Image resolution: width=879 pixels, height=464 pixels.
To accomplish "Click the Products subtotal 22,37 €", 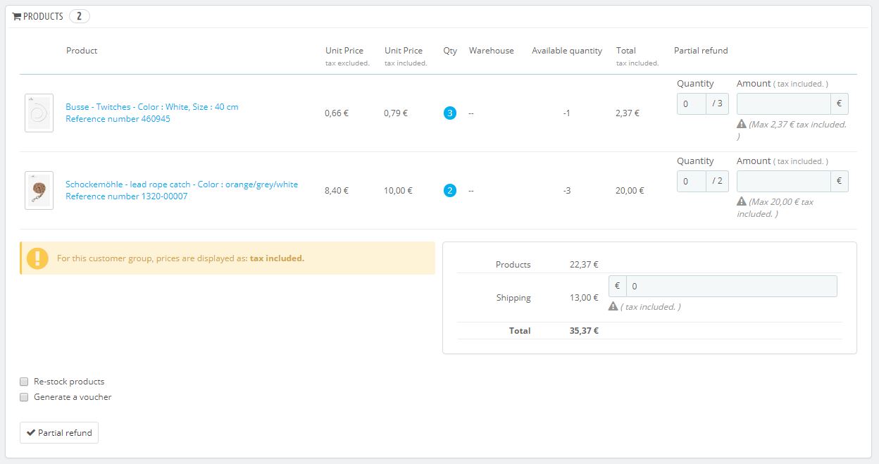I will click(x=584, y=265).
